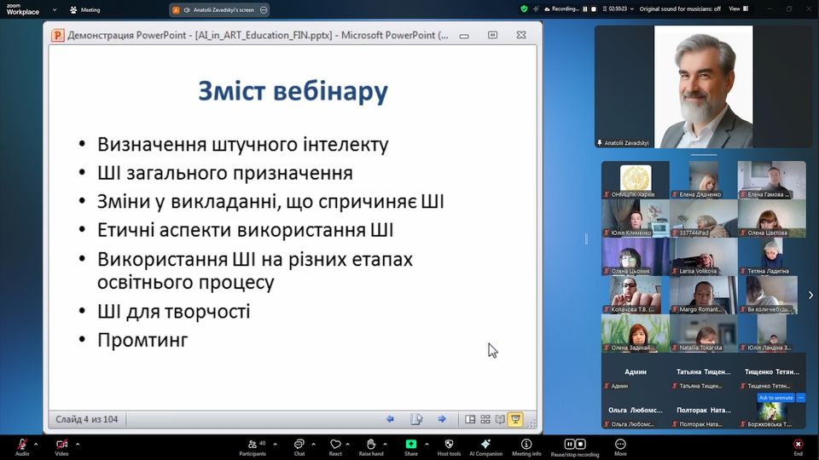
Task: Click the red End meeting button
Action: coord(799,447)
